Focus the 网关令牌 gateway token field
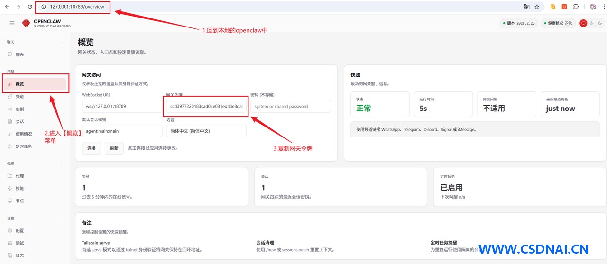Screen dimensions: 607x264 tap(206, 106)
